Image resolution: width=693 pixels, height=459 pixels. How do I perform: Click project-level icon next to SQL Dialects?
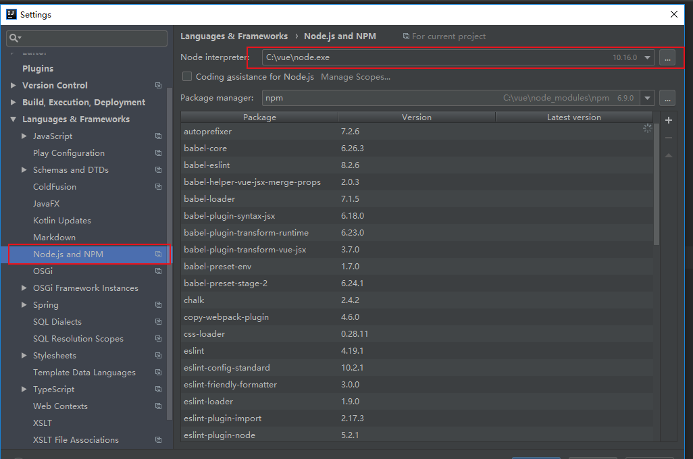pos(158,321)
